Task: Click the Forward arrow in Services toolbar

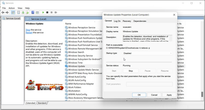Action: tap(7, 13)
